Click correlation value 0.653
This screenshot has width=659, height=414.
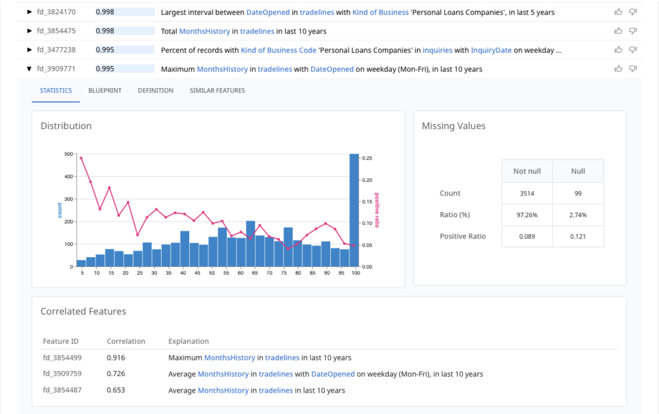[x=116, y=390]
